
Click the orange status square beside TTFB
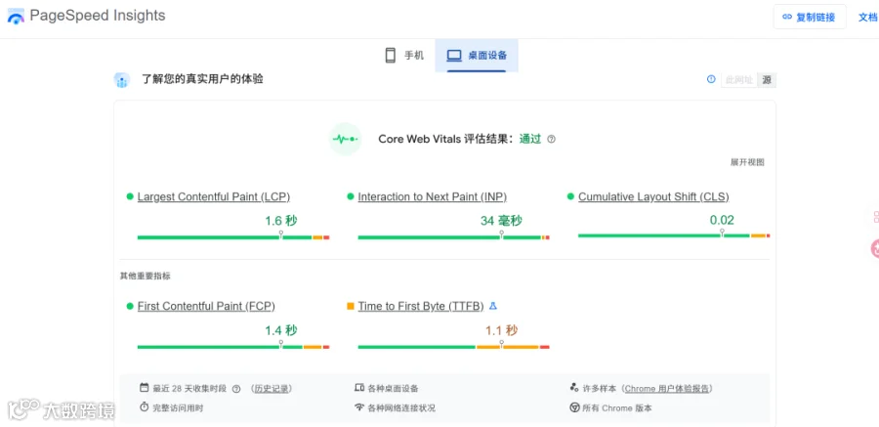point(351,306)
